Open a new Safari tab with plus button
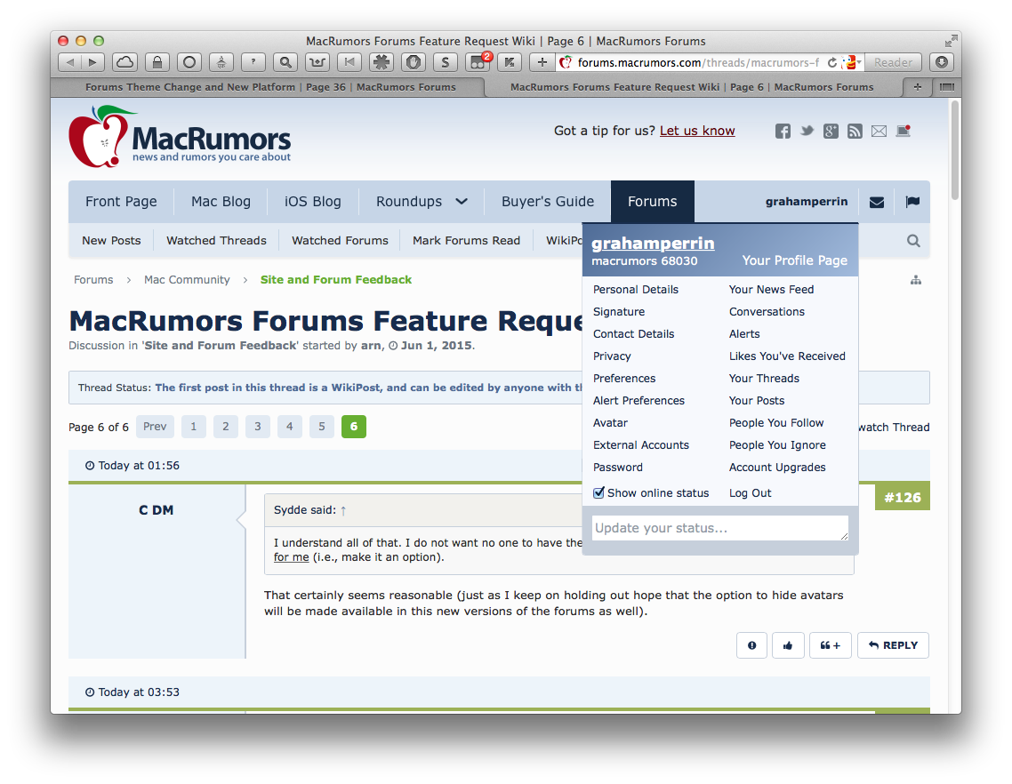 917,87
